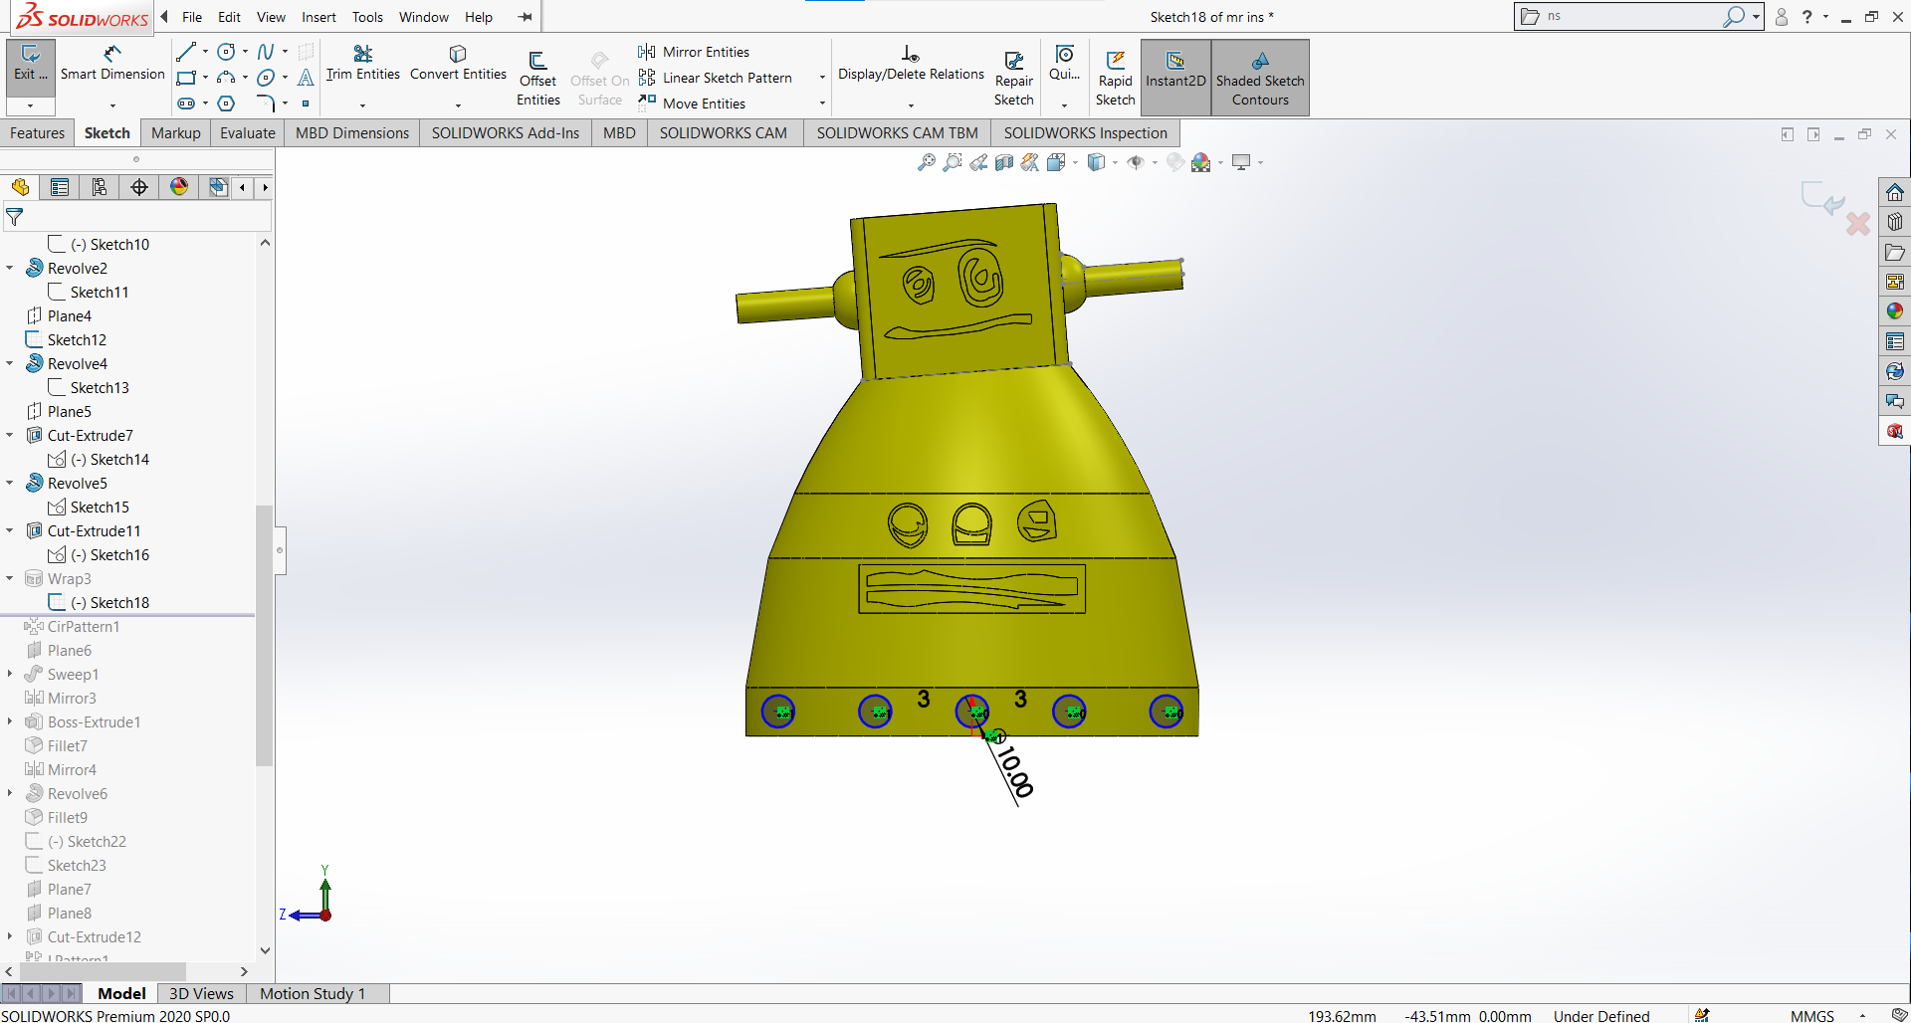Select the sketch Point tool
This screenshot has width=1911, height=1023.
[x=306, y=103]
